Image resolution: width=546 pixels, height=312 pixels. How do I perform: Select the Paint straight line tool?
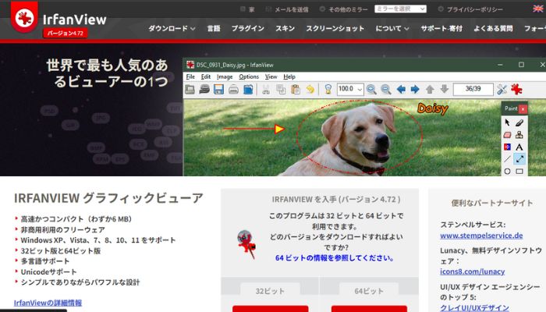[x=507, y=159]
